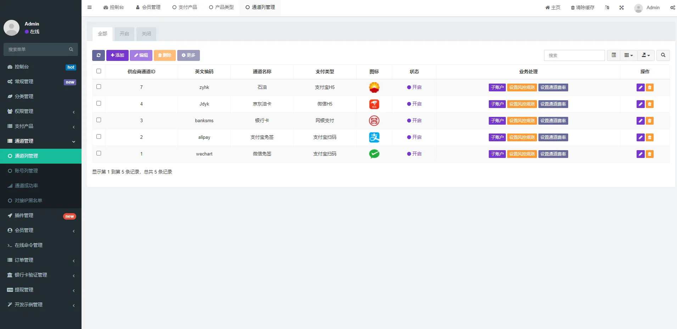This screenshot has width=677, height=329.
Task: Expand the 订单管理 sidebar menu
Action: pos(41,260)
